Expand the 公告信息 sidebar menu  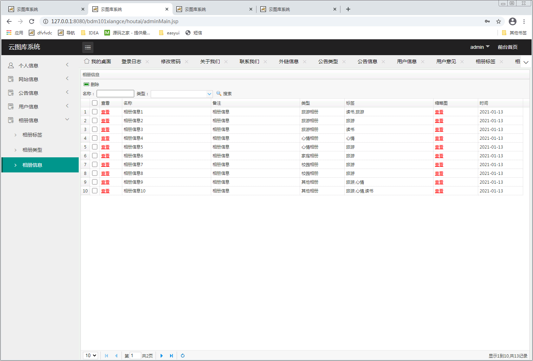[x=40, y=93]
